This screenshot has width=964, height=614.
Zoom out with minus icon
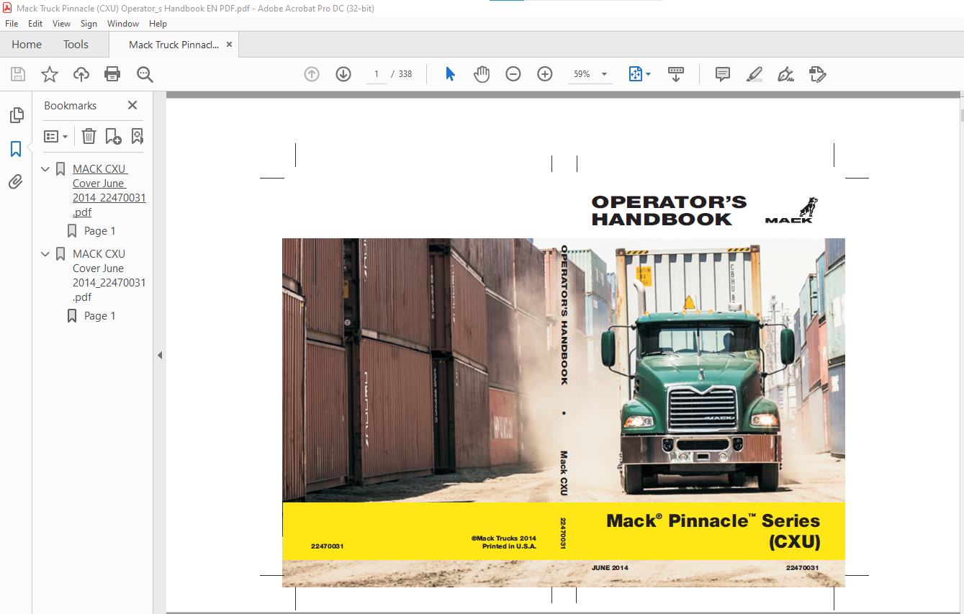[513, 74]
